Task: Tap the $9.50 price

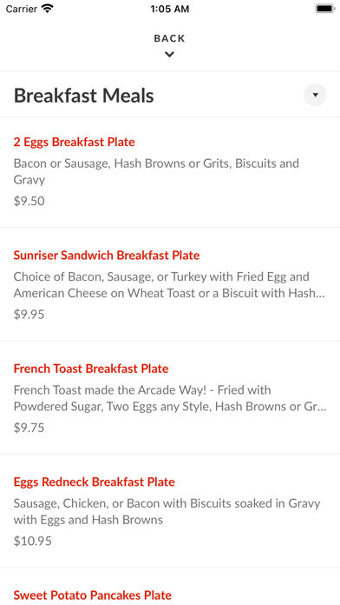Action: pos(29,201)
